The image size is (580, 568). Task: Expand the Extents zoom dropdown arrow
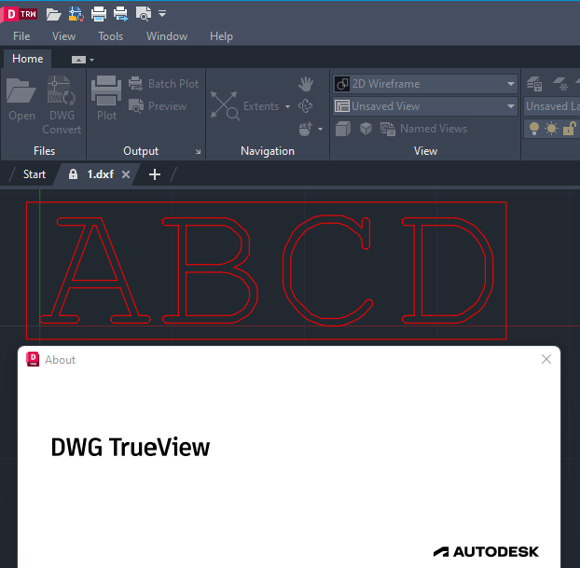pos(287,106)
